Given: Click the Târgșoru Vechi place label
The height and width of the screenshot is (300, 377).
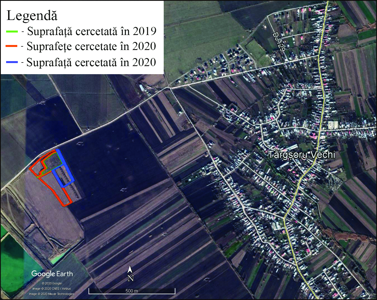Looking at the screenshot, I should [302, 154].
